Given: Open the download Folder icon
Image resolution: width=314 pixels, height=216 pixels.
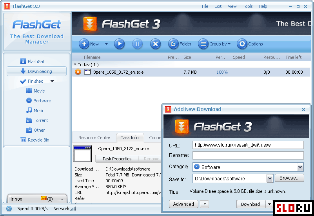Looking at the screenshot, I should 173,44.
